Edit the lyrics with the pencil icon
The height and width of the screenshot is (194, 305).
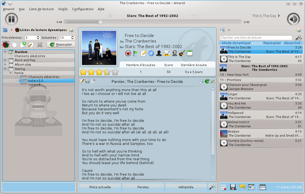click(x=82, y=81)
